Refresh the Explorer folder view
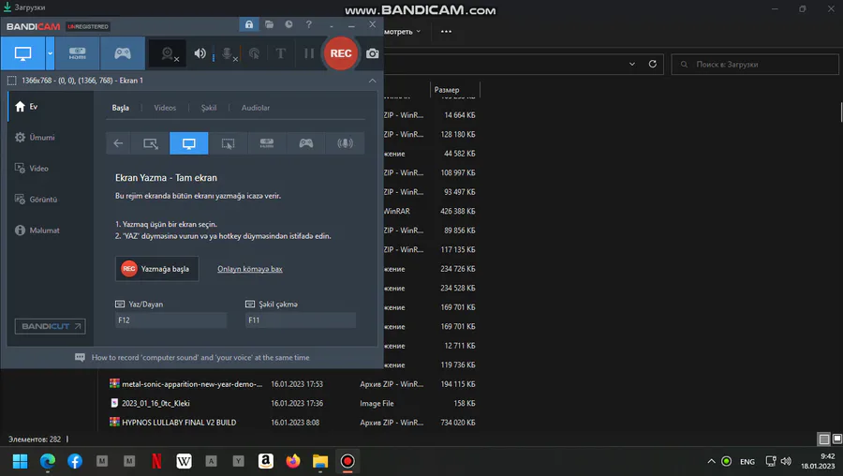This screenshot has height=476, width=843. [x=652, y=64]
